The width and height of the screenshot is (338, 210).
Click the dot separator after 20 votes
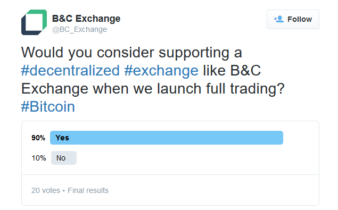point(63,191)
